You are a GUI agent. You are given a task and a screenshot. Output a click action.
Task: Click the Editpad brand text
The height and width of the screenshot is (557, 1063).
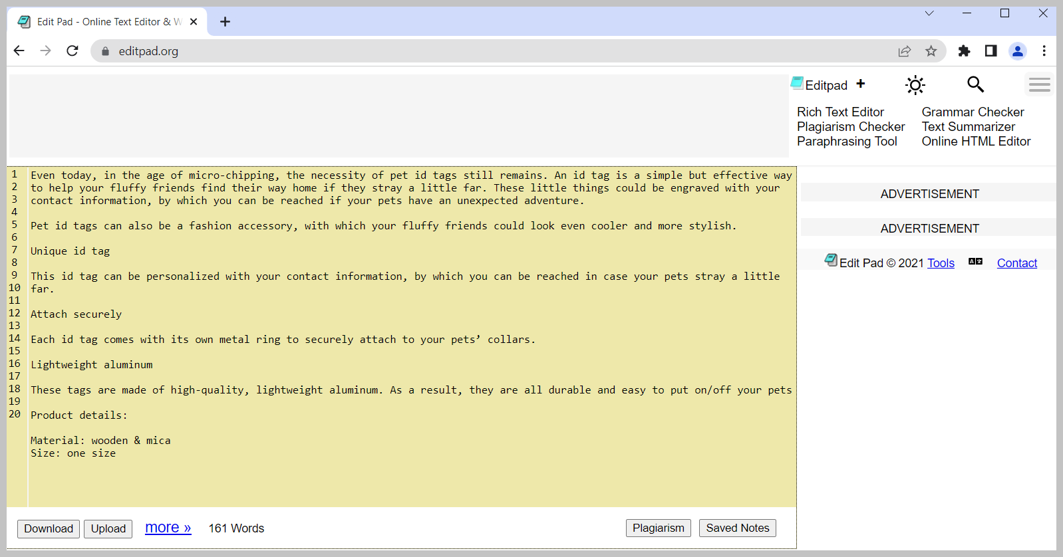tap(826, 85)
